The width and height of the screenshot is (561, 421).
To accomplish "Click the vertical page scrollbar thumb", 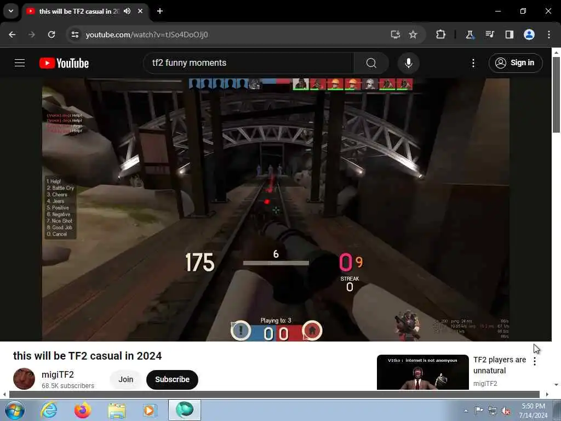I will 556,95.
